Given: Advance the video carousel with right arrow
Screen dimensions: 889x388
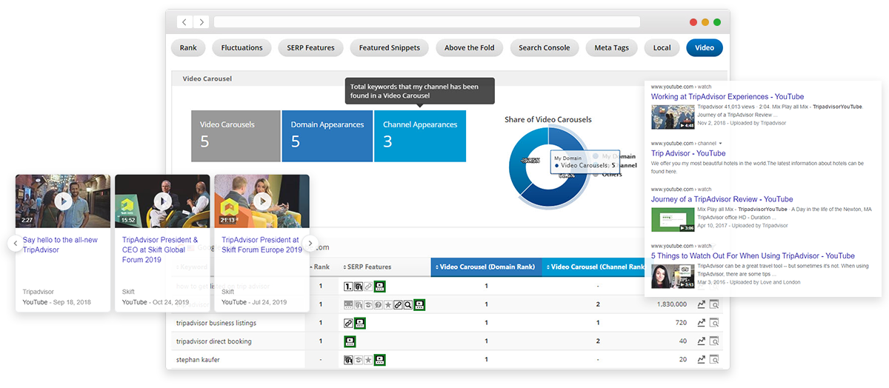Looking at the screenshot, I should (x=311, y=243).
